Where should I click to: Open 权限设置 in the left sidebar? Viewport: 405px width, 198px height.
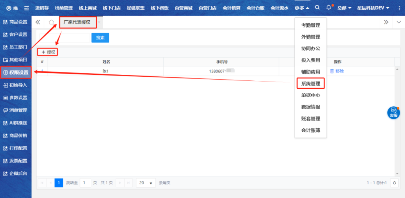16,73
